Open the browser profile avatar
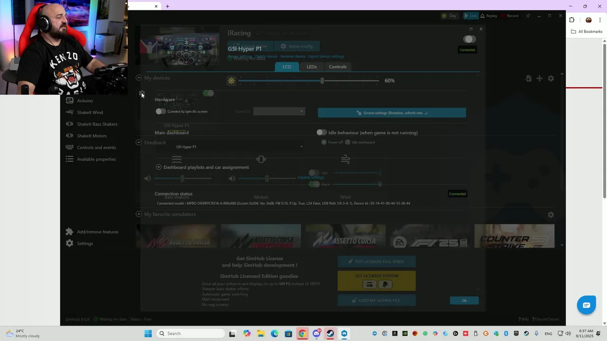607x341 pixels. coord(589,20)
